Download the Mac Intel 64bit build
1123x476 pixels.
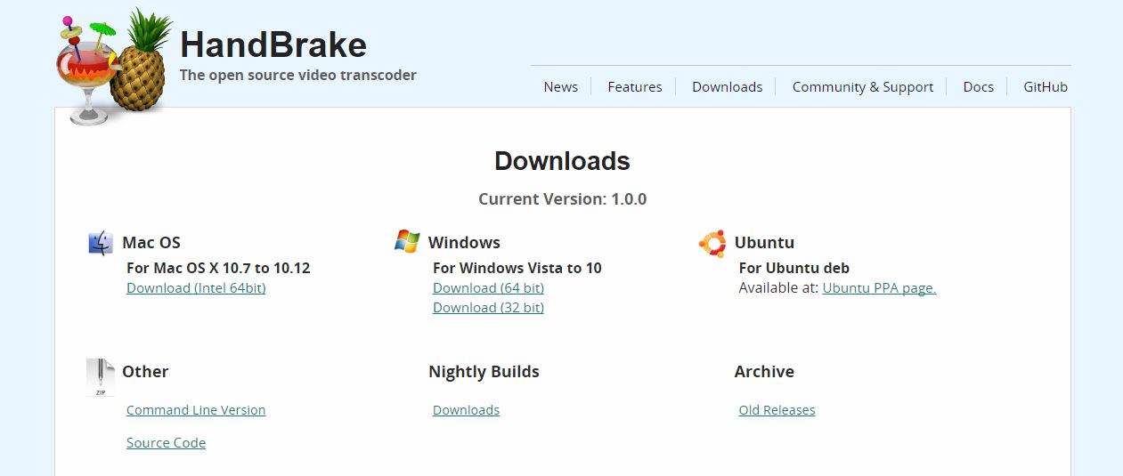[x=196, y=288]
